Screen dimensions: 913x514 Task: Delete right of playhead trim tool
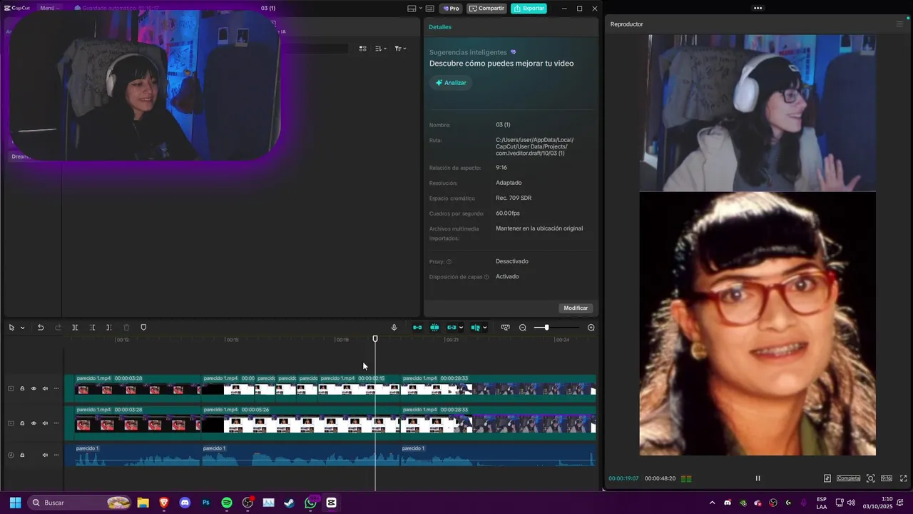pos(108,328)
